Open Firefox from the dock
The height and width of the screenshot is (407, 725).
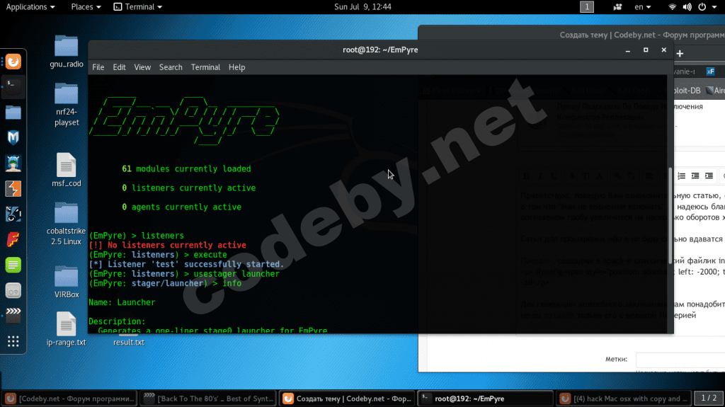click(13, 62)
